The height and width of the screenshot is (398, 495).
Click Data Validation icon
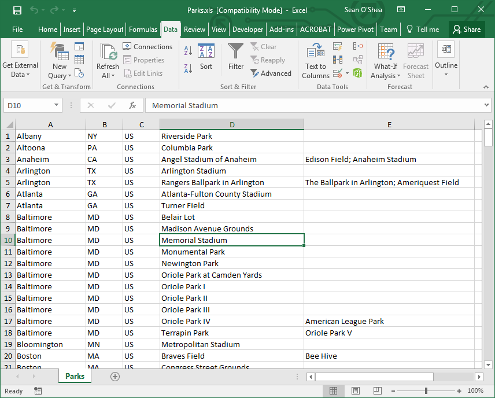(338, 73)
